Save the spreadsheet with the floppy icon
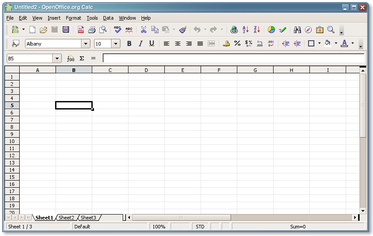The height and width of the screenshot is (236, 373). pyautogui.click(x=66, y=29)
